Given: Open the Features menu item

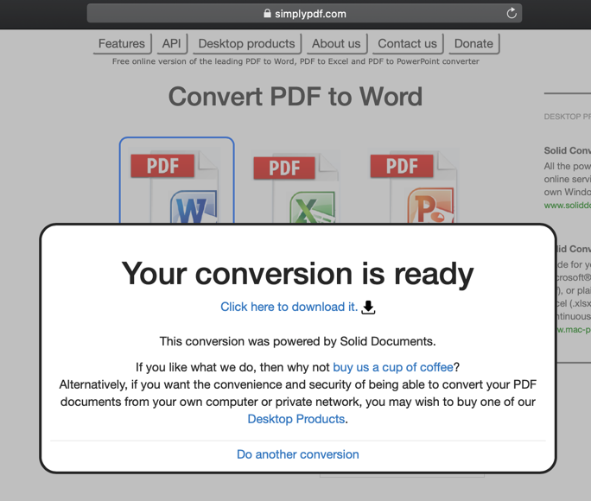Looking at the screenshot, I should (122, 44).
